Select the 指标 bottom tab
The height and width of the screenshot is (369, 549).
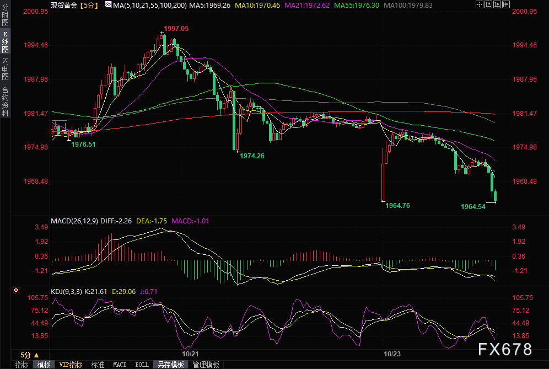point(21,365)
